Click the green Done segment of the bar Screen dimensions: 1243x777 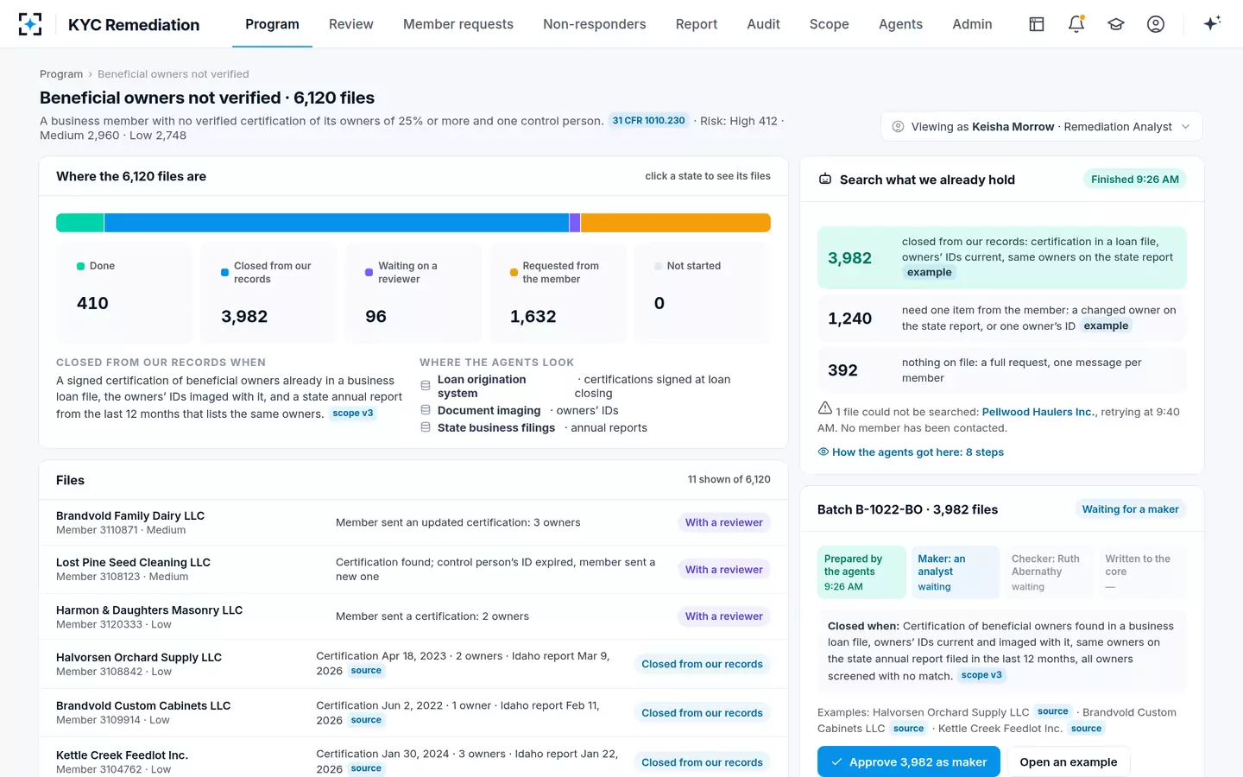80,223
